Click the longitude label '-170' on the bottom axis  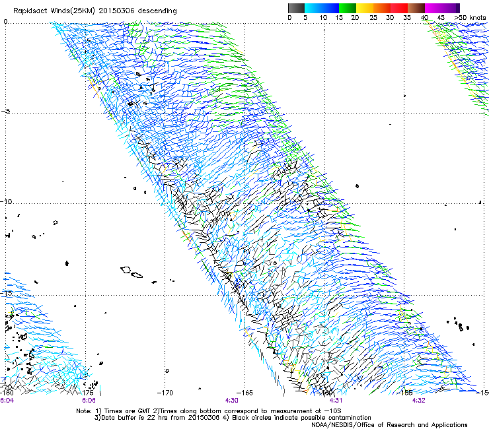coord(165,393)
